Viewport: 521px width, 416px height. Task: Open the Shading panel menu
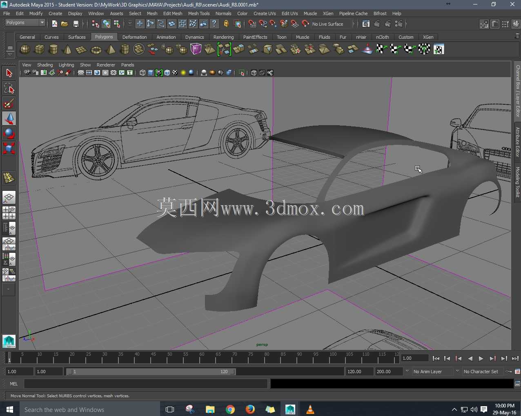[45, 65]
